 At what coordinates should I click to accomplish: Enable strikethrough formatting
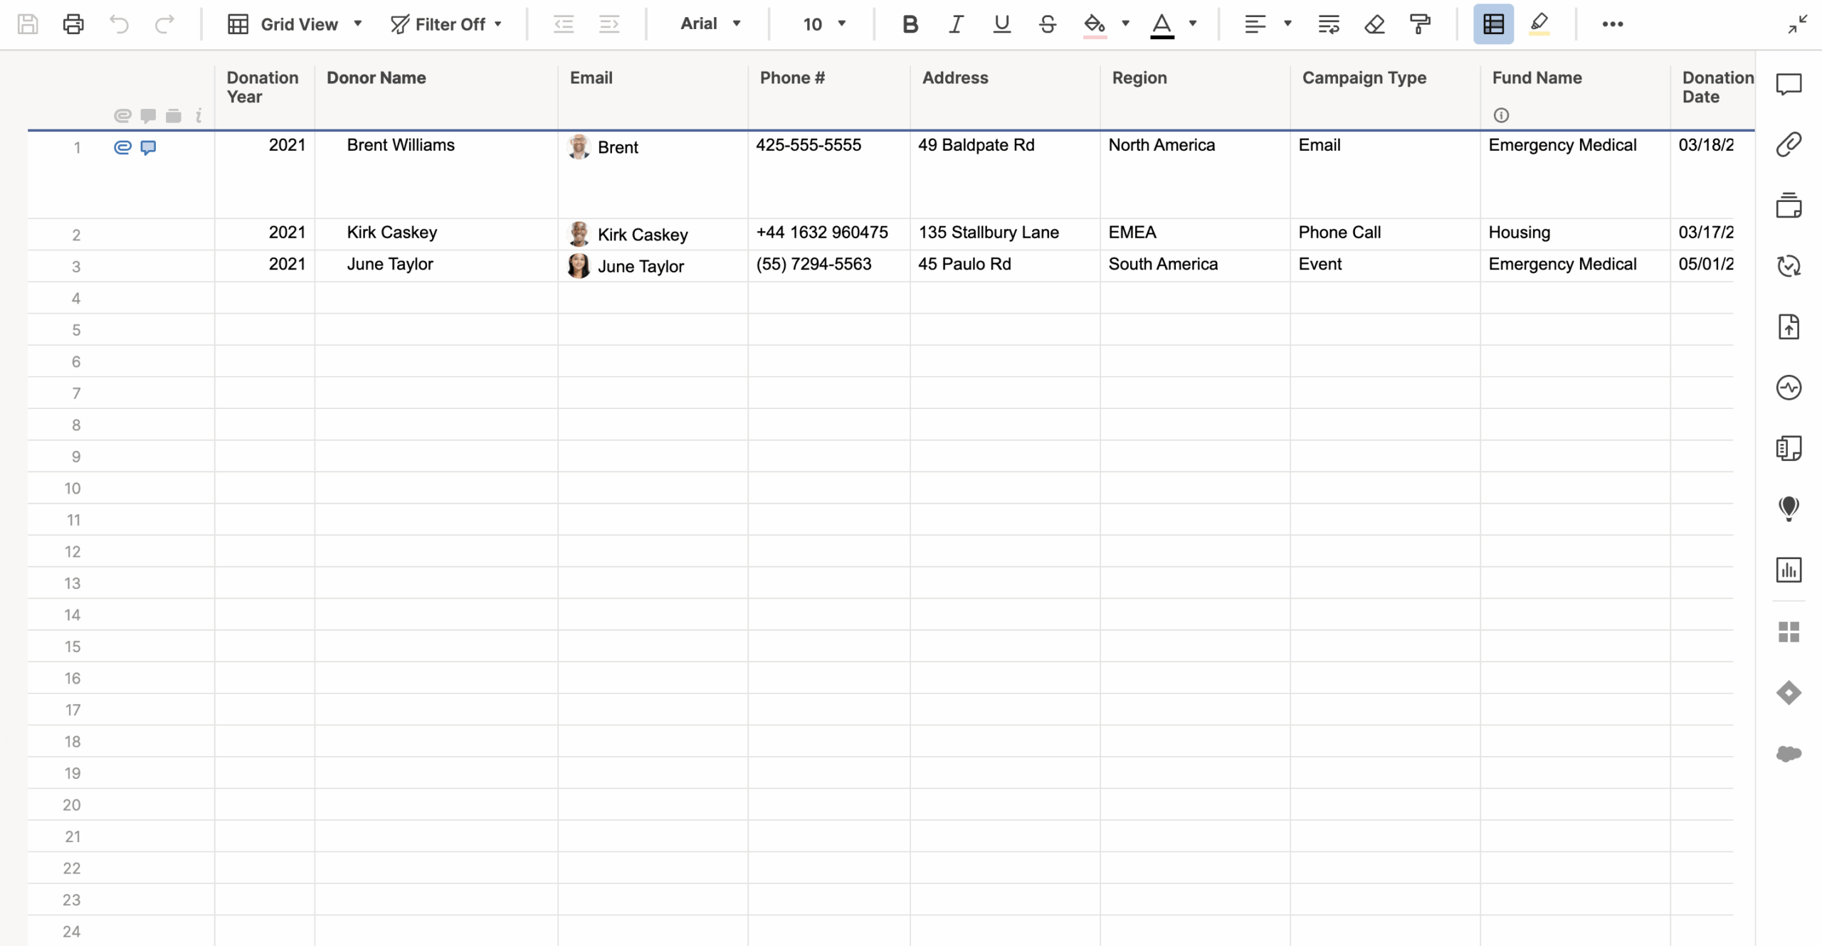pyautogui.click(x=1047, y=23)
